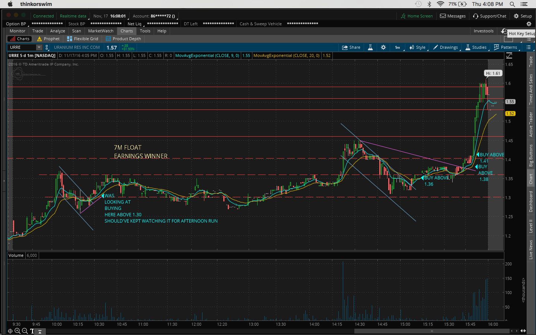536x335 pixels.
Task: Switch to the Scan tab
Action: (76, 31)
